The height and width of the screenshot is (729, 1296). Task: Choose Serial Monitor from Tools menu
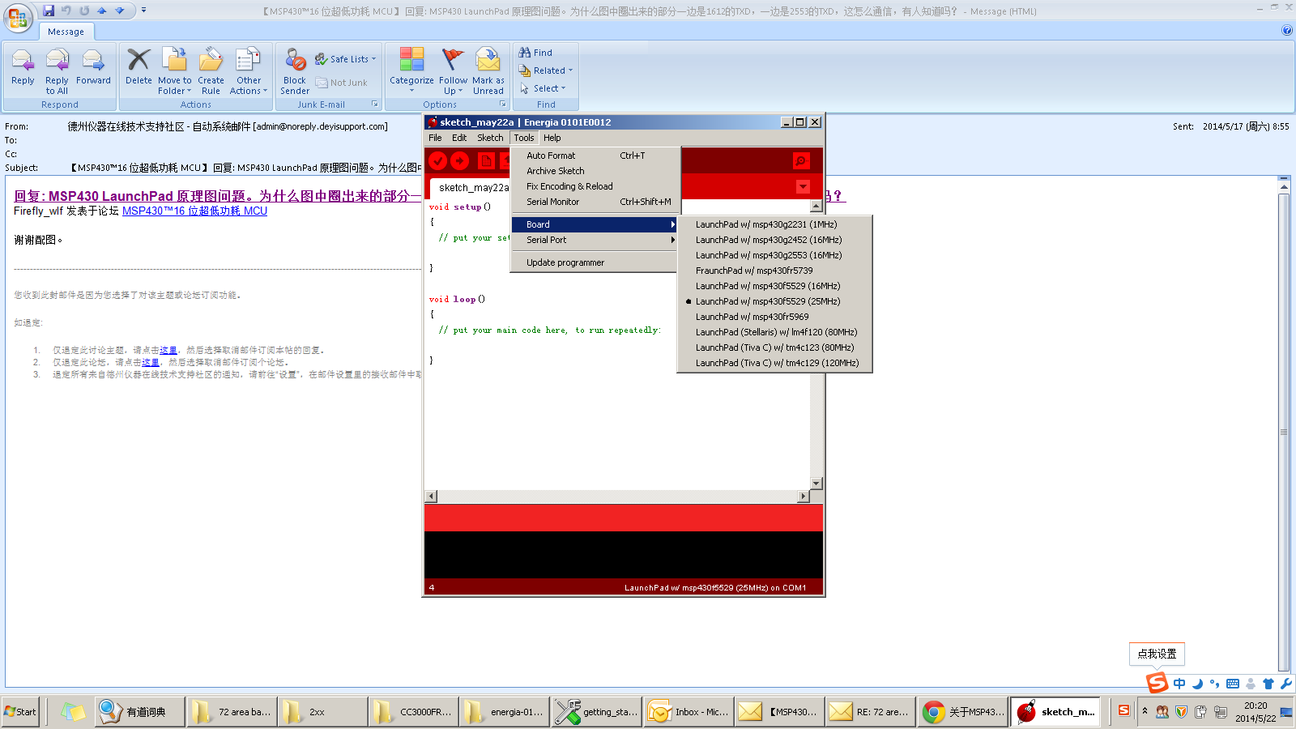click(x=595, y=202)
